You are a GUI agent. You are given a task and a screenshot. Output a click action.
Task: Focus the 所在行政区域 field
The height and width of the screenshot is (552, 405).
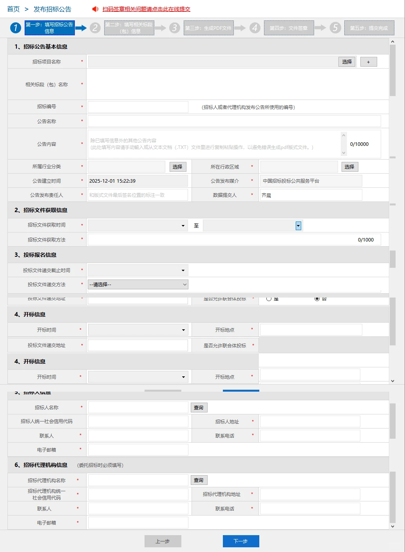point(299,167)
